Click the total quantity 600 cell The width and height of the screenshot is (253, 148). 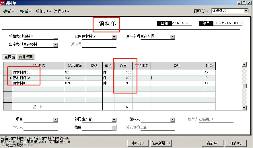point(123,107)
